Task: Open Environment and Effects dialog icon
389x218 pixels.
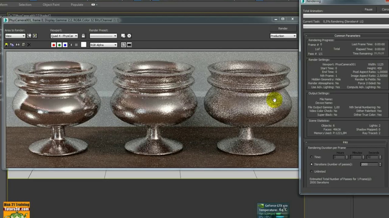Action: (x=129, y=36)
